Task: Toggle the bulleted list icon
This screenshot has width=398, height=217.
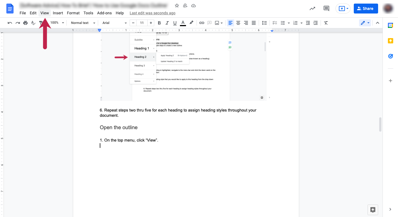Action: click(283, 23)
